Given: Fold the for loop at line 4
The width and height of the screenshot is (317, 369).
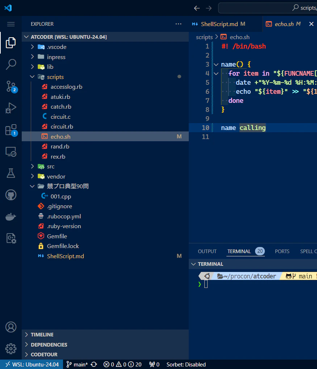Looking at the screenshot, I should point(216,74).
